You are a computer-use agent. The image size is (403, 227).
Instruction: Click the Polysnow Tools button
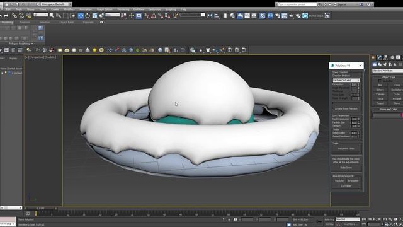(346, 149)
